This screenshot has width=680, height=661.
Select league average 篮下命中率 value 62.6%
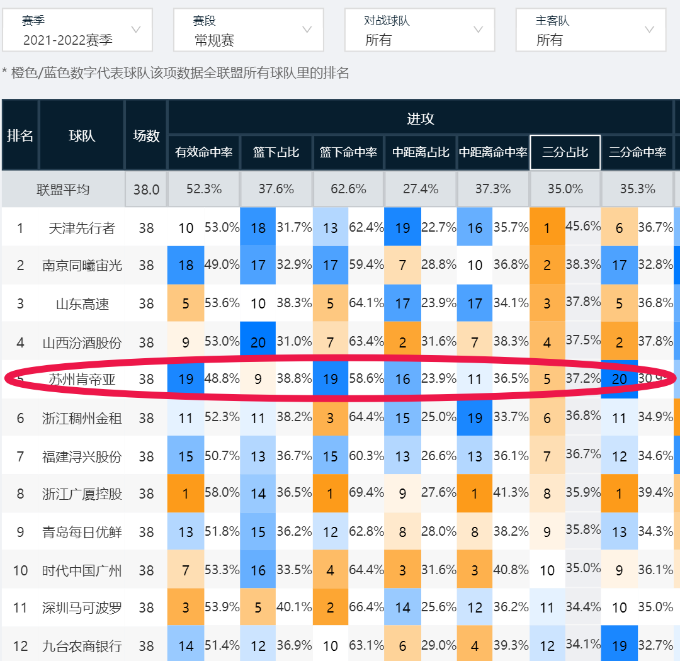point(348,189)
